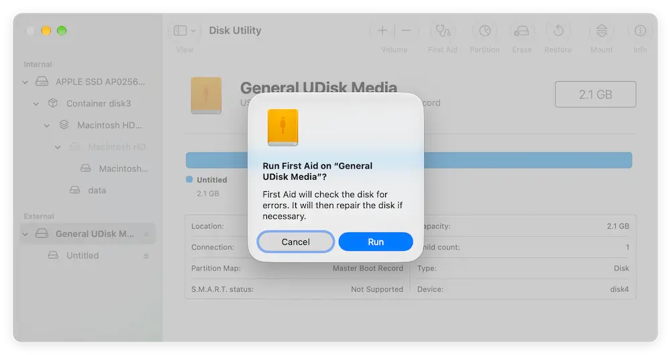671x355 pixels.
Task: Click the First Aid stethoscope icon
Action: [442, 30]
